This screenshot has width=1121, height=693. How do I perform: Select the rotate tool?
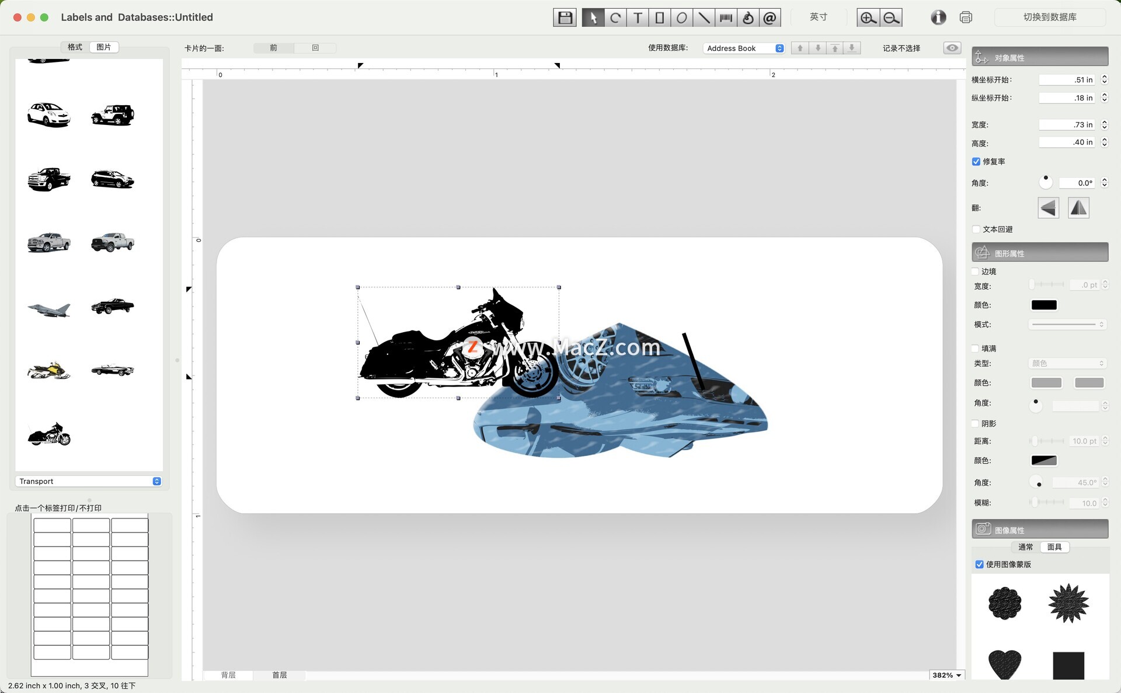[615, 18]
